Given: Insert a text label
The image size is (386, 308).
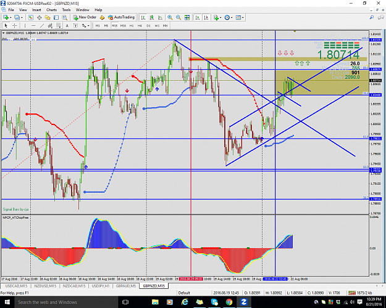Looking at the screenshot, I should [75, 25].
